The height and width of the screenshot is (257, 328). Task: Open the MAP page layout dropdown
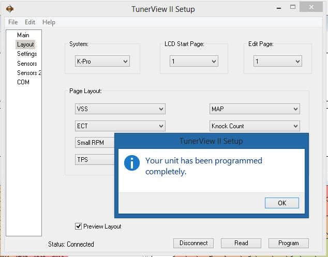(x=255, y=109)
